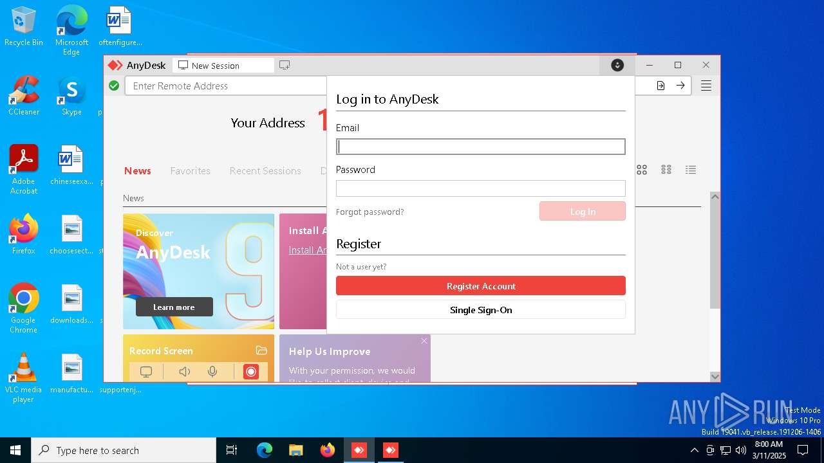
Task: Click the Forgot password link
Action: pos(370,212)
